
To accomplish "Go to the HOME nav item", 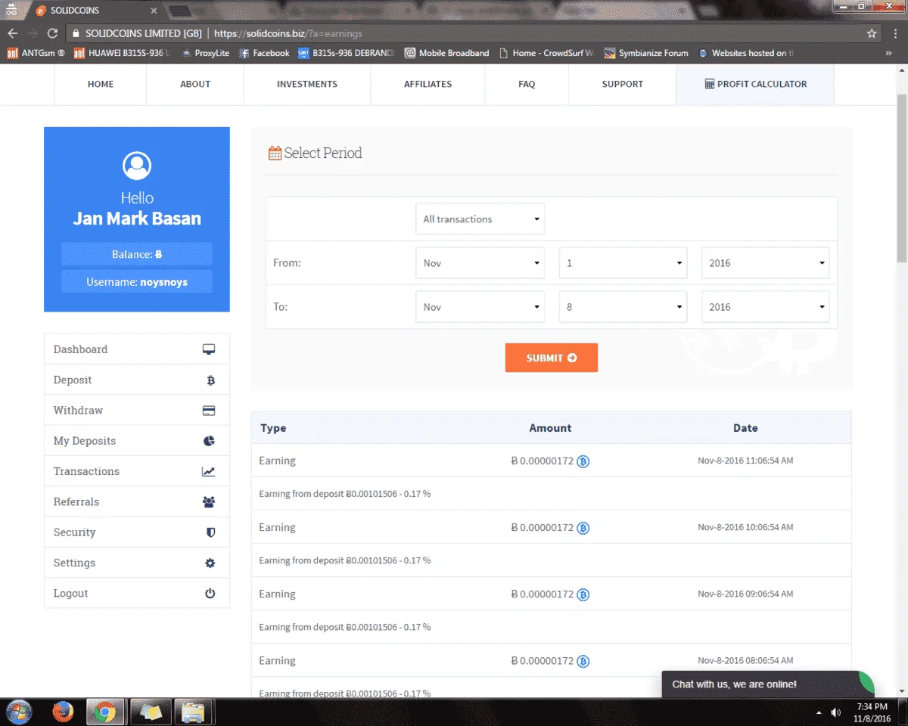I will (x=100, y=84).
